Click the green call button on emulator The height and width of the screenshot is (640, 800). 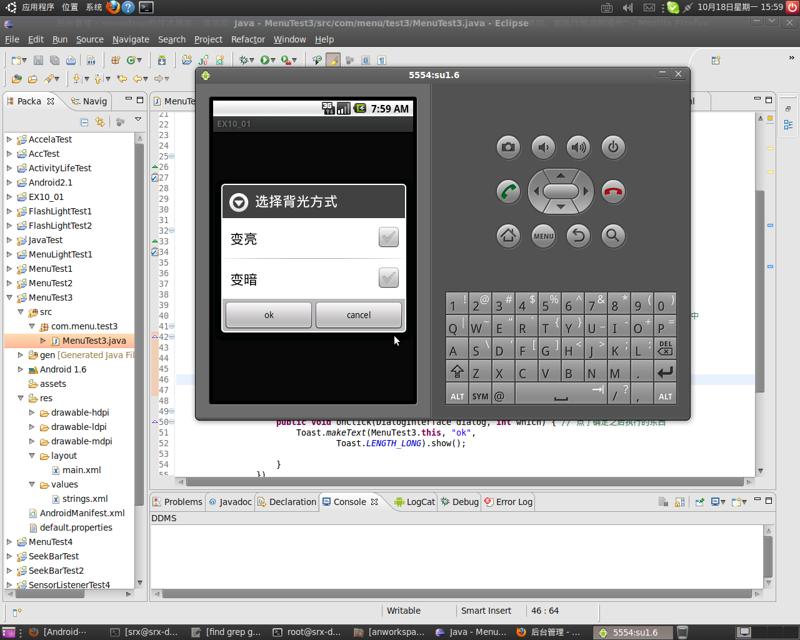click(508, 191)
